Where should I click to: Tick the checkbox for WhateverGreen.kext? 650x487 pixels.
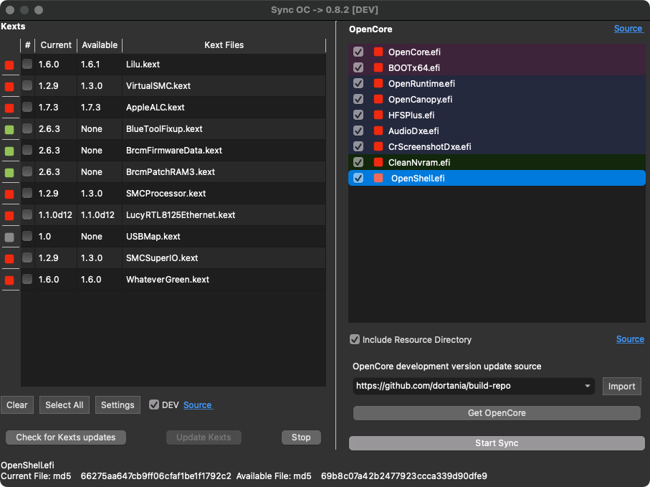coord(27,279)
